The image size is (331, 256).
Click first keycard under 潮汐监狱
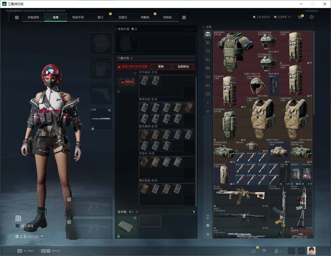145,189
